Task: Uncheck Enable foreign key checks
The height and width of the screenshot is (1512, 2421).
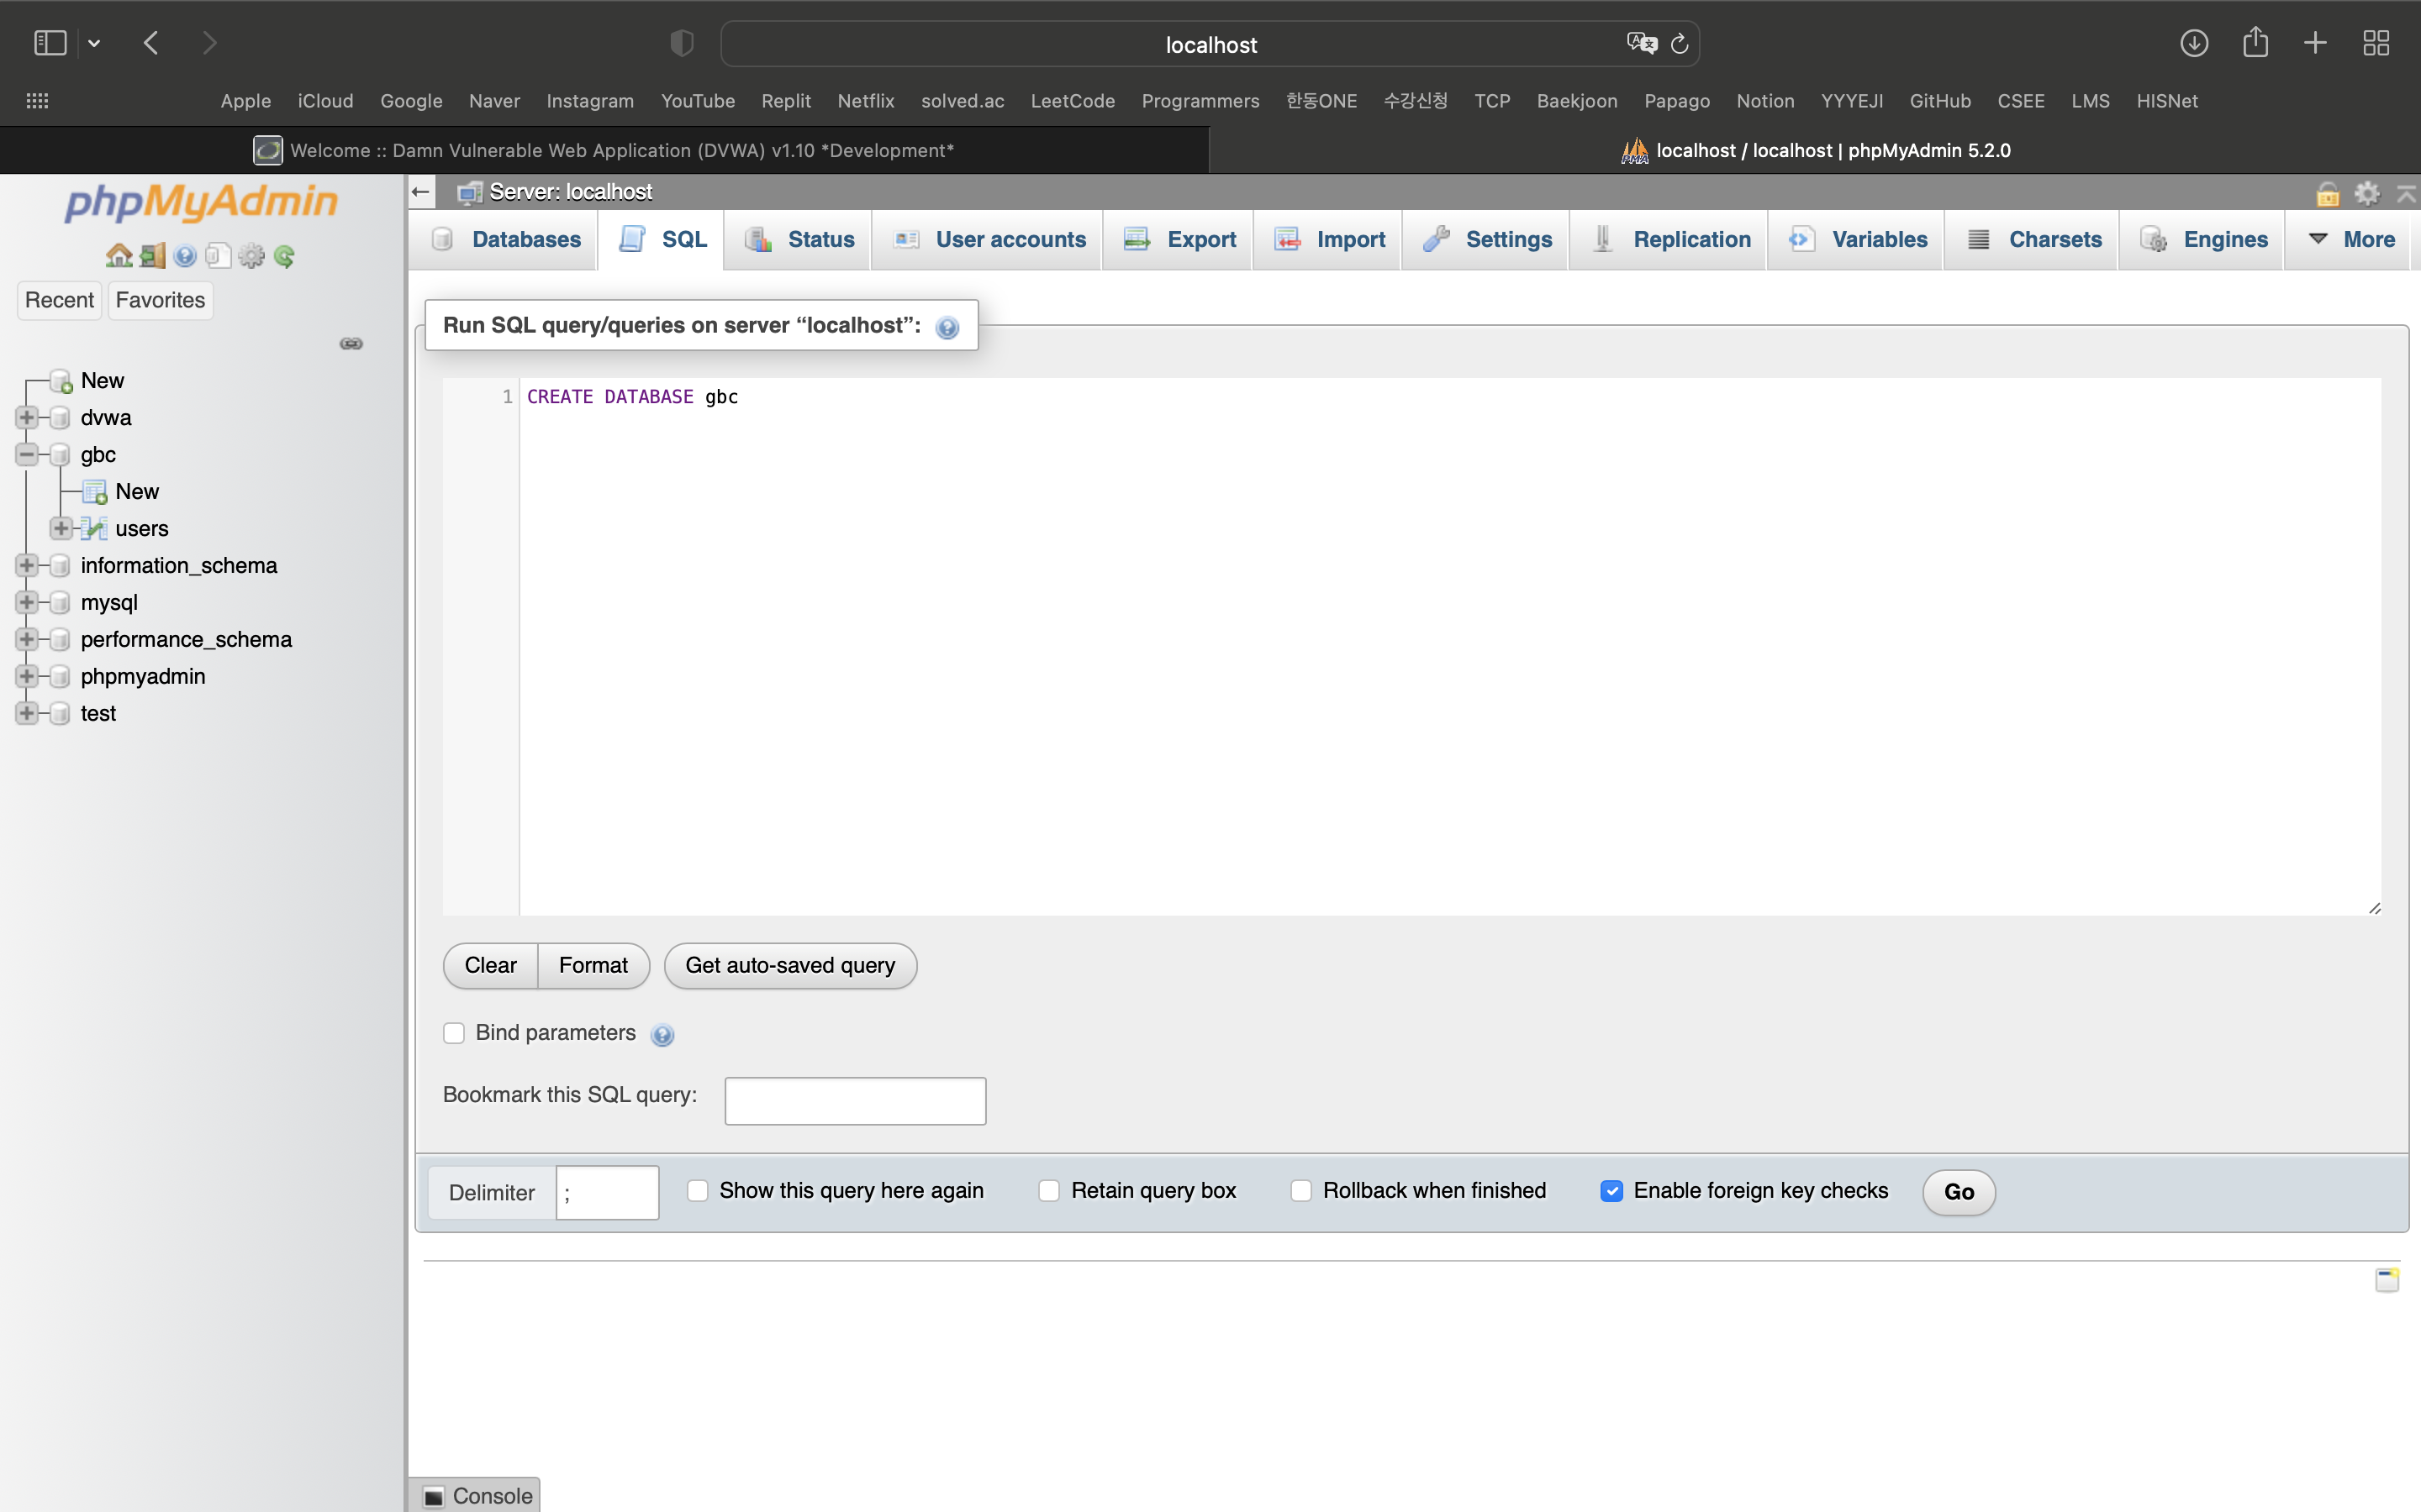Action: pyautogui.click(x=1611, y=1191)
